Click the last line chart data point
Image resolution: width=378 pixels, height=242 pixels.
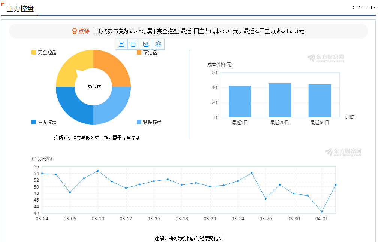(x=336, y=185)
